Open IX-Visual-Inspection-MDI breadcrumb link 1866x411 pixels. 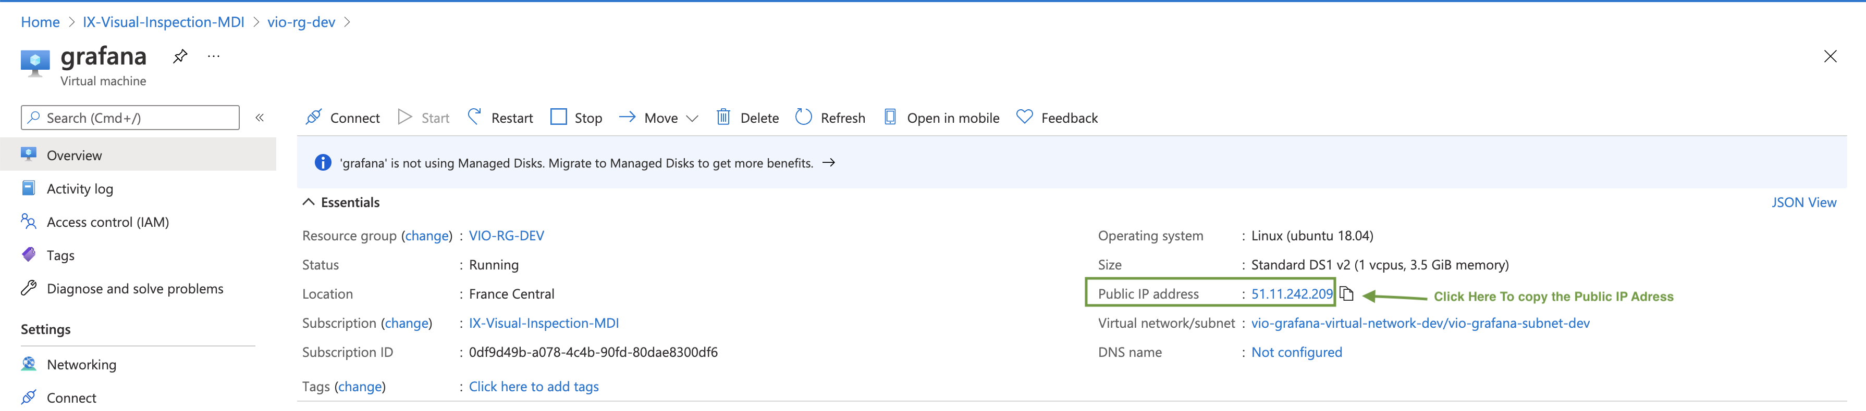(x=163, y=22)
